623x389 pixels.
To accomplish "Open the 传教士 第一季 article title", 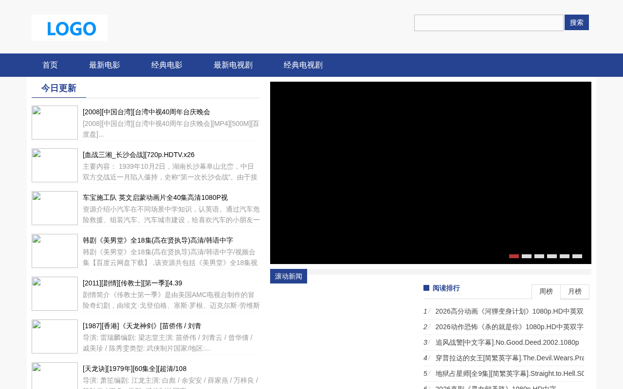I will [132, 283].
